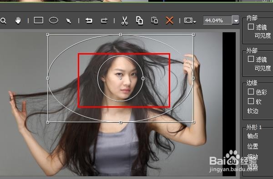
Task: Delete the shape with the orange X
Action: (169, 20)
